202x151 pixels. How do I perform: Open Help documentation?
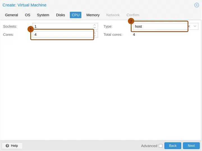point(12,146)
